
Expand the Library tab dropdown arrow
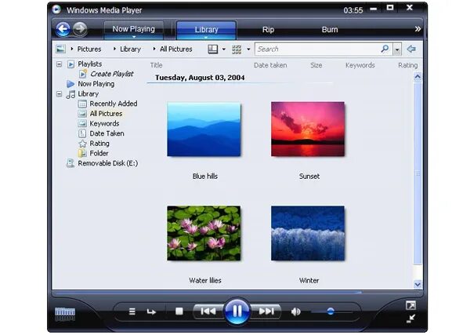tap(206, 37)
